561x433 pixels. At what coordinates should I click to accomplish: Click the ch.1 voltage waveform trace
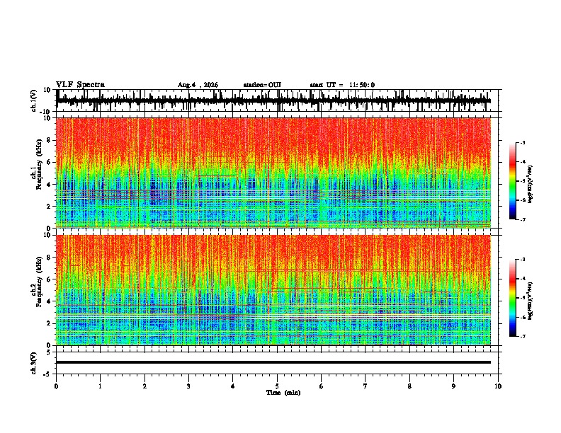(273, 100)
